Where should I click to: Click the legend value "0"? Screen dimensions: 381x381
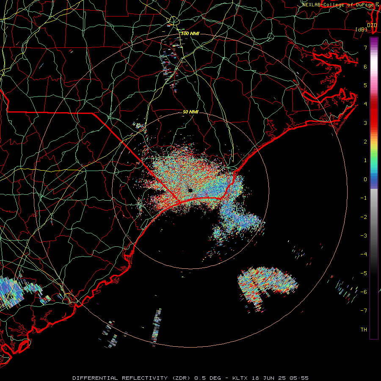click(x=365, y=179)
